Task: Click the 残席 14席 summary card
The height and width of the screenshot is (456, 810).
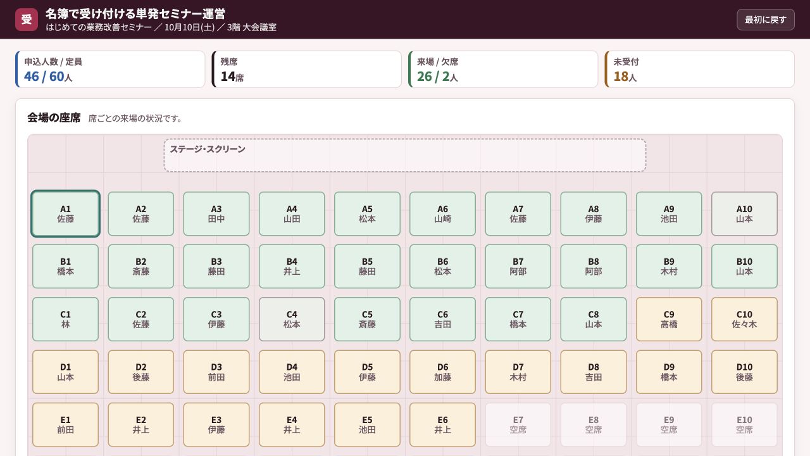Action: coord(306,69)
